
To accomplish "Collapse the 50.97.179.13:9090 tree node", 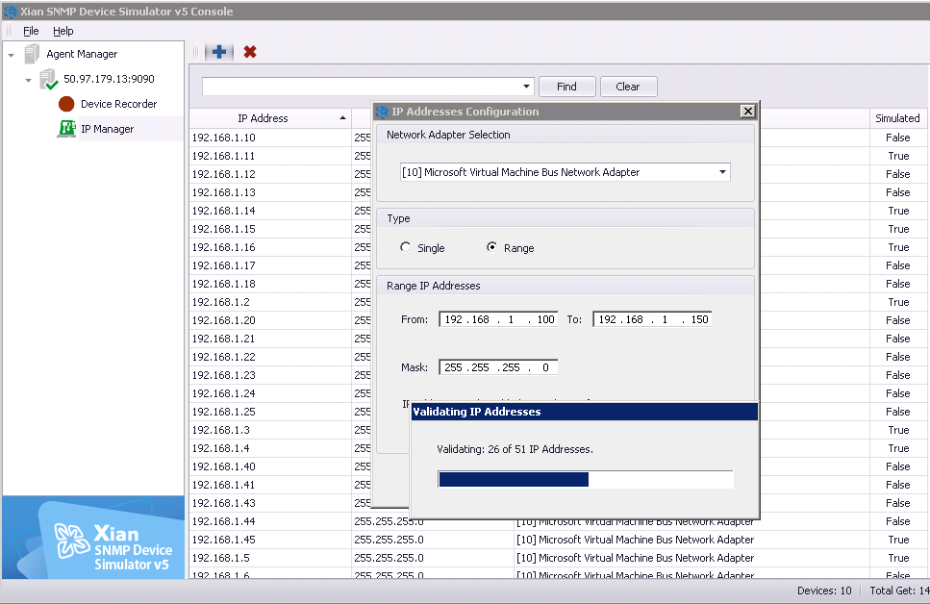I will 28,80.
